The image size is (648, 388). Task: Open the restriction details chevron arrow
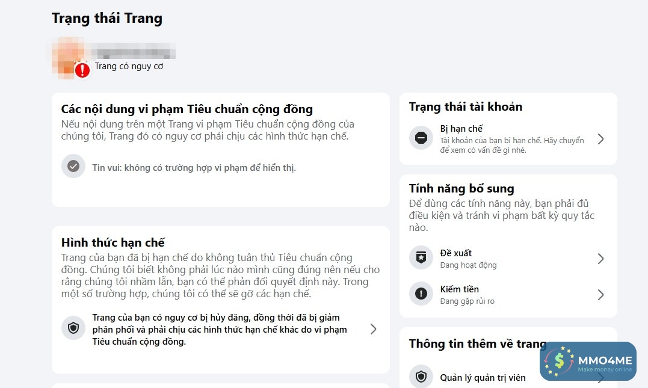(374, 329)
